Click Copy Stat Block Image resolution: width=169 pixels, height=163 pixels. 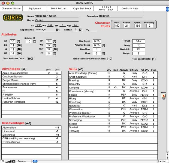(x=82, y=8)
